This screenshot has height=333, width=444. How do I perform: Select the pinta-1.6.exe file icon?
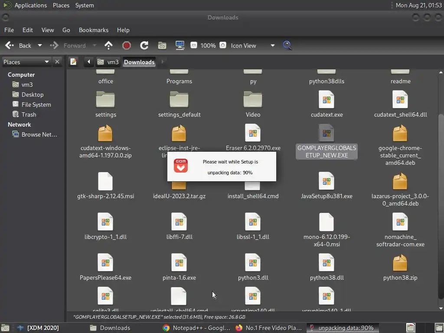179,262
